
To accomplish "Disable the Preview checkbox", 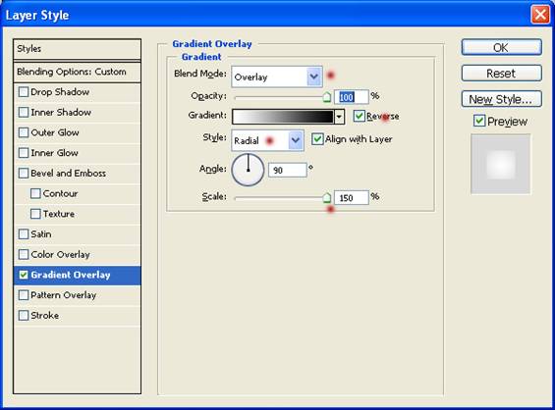I will tap(479, 121).
